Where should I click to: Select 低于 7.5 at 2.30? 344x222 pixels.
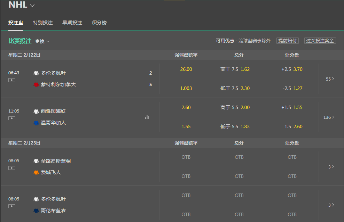(235, 88)
